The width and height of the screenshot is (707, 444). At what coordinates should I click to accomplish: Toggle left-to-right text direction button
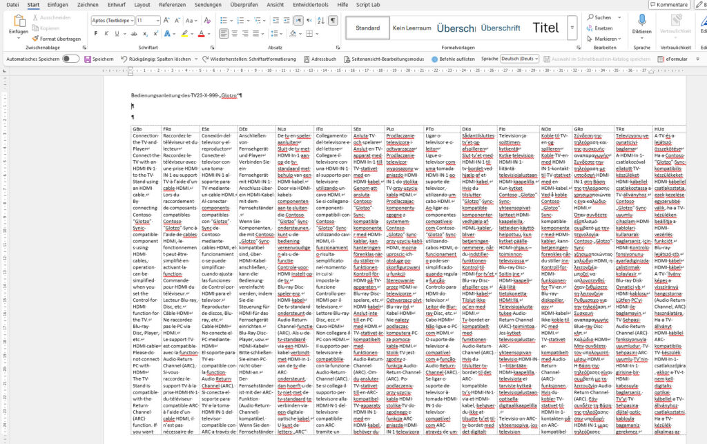298,20
